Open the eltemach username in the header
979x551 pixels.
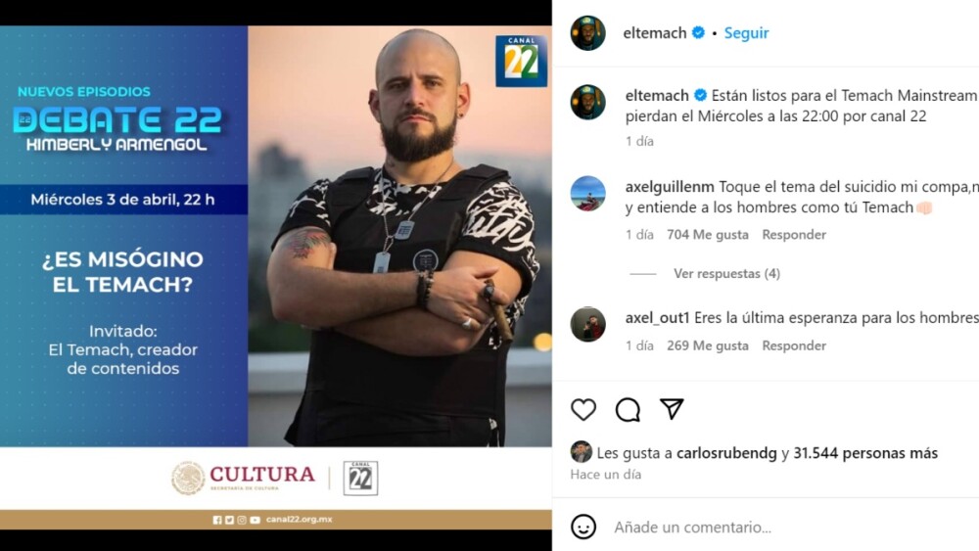click(654, 33)
